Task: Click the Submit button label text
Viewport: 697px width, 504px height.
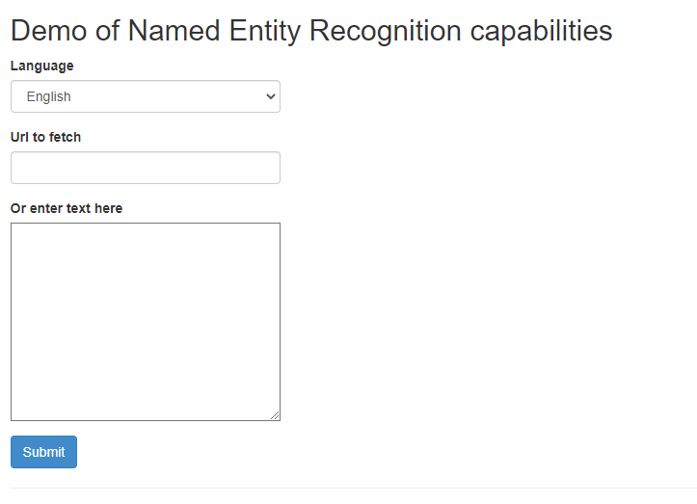Action: (43, 452)
